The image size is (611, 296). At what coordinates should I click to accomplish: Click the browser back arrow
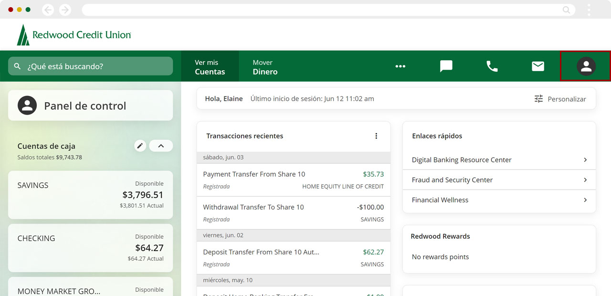(x=48, y=10)
